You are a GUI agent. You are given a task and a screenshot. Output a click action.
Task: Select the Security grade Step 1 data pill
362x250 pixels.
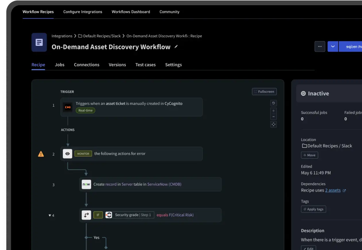130,215
